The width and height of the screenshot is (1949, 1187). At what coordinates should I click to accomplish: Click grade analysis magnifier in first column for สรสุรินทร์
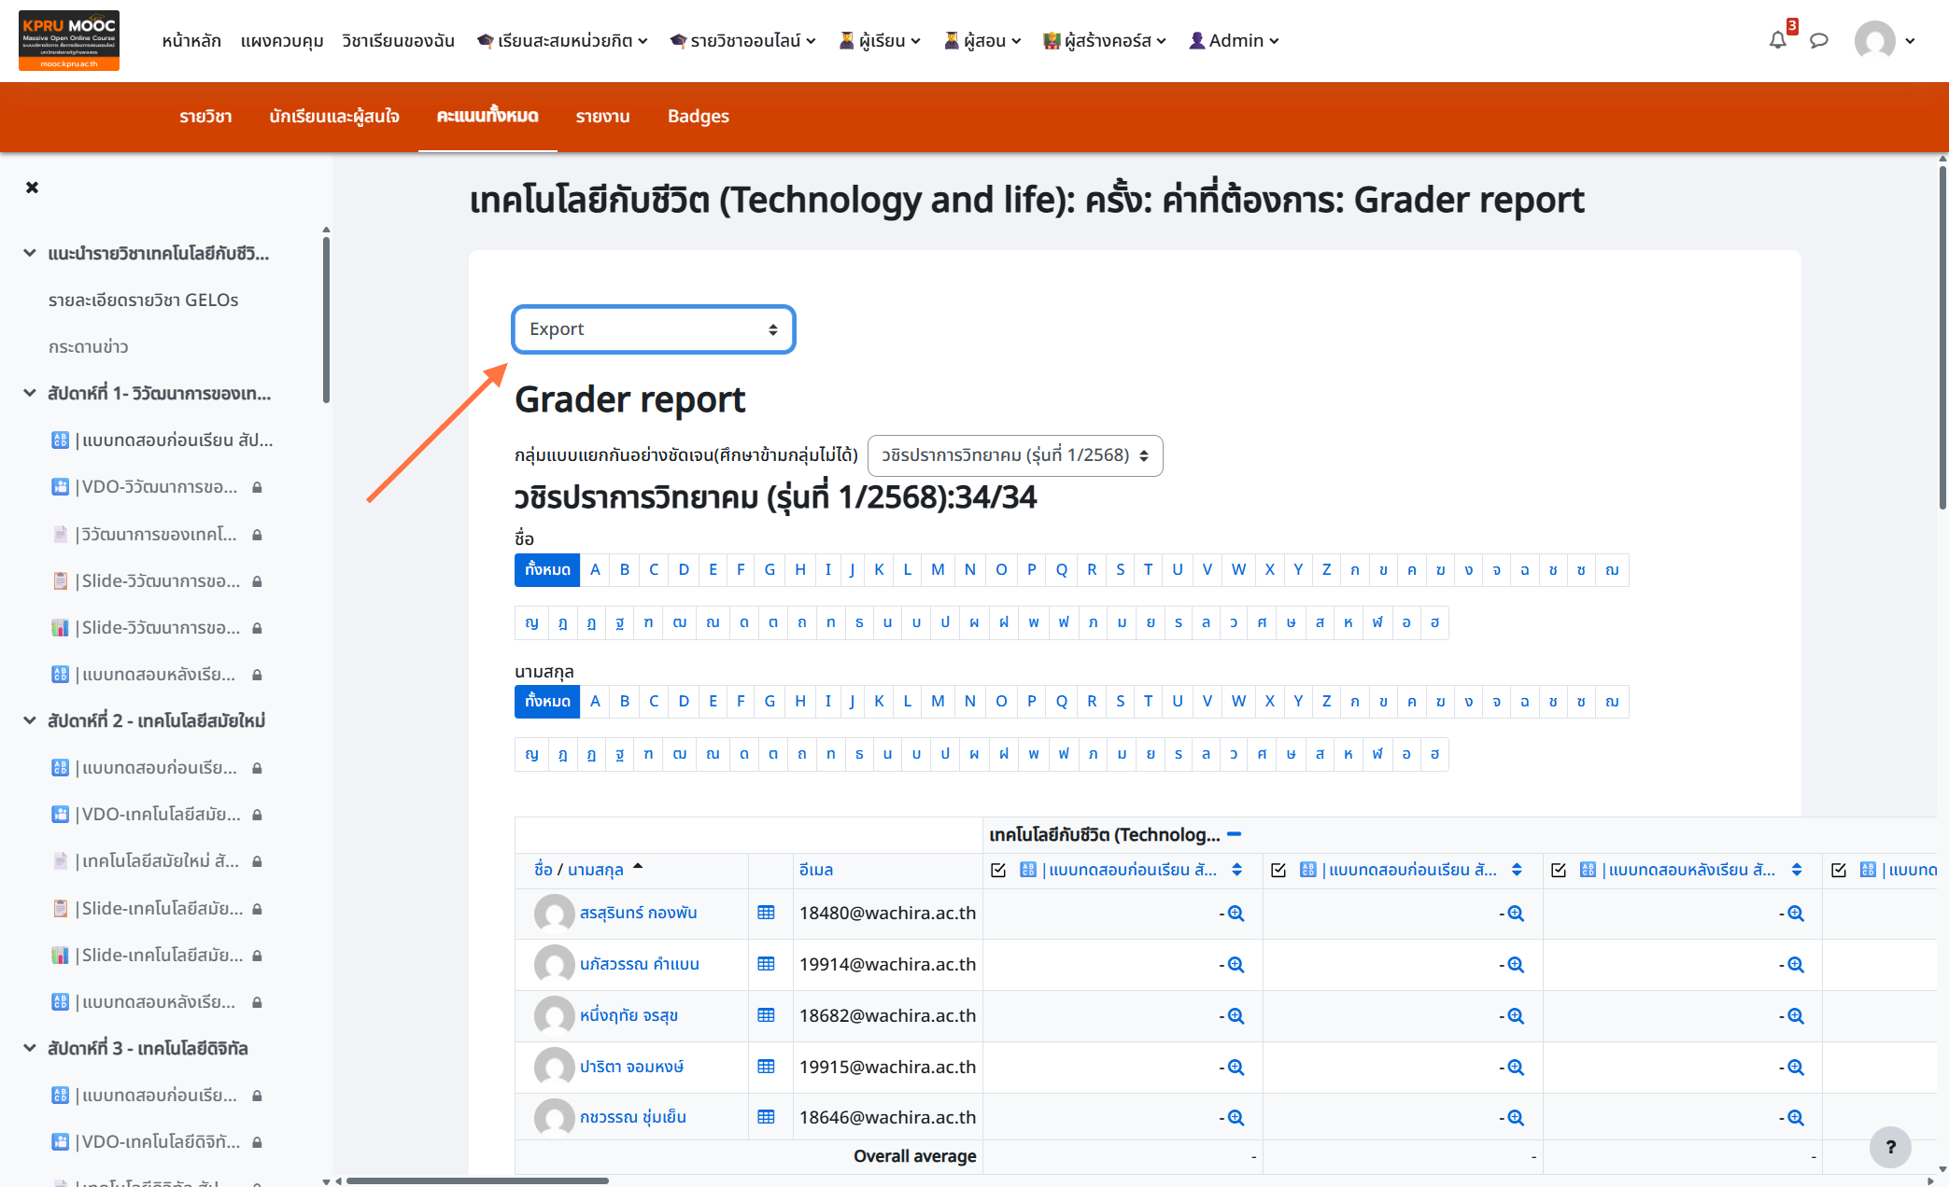click(x=1236, y=914)
